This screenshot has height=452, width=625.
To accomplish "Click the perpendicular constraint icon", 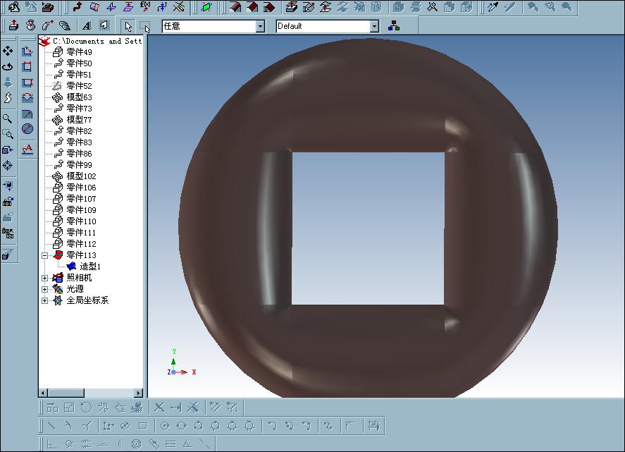I will click(51, 444).
